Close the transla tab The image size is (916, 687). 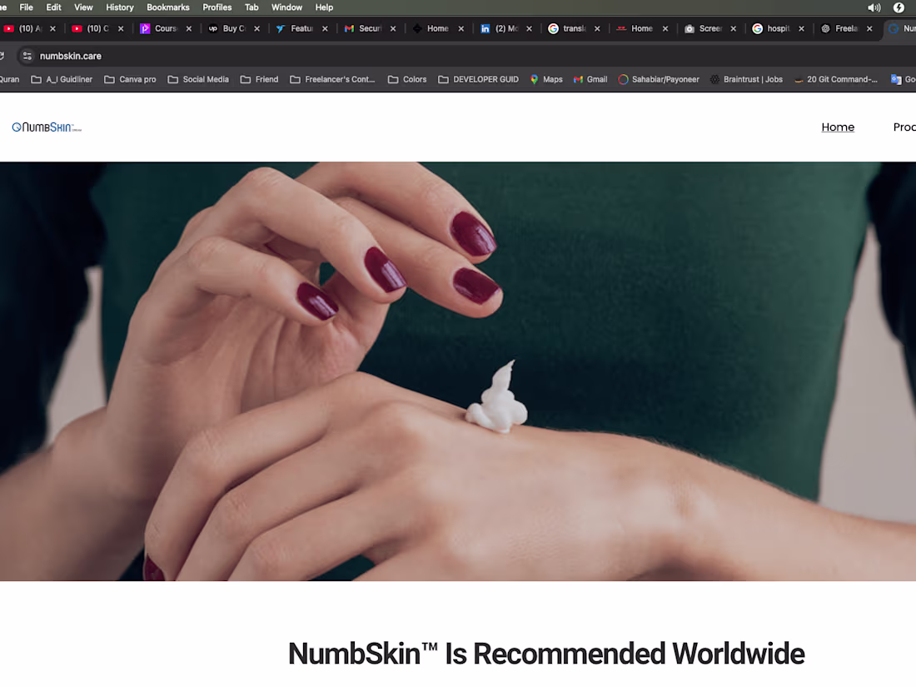pyautogui.click(x=597, y=28)
